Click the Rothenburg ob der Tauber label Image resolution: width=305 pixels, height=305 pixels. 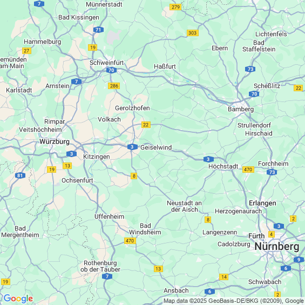[100, 266]
